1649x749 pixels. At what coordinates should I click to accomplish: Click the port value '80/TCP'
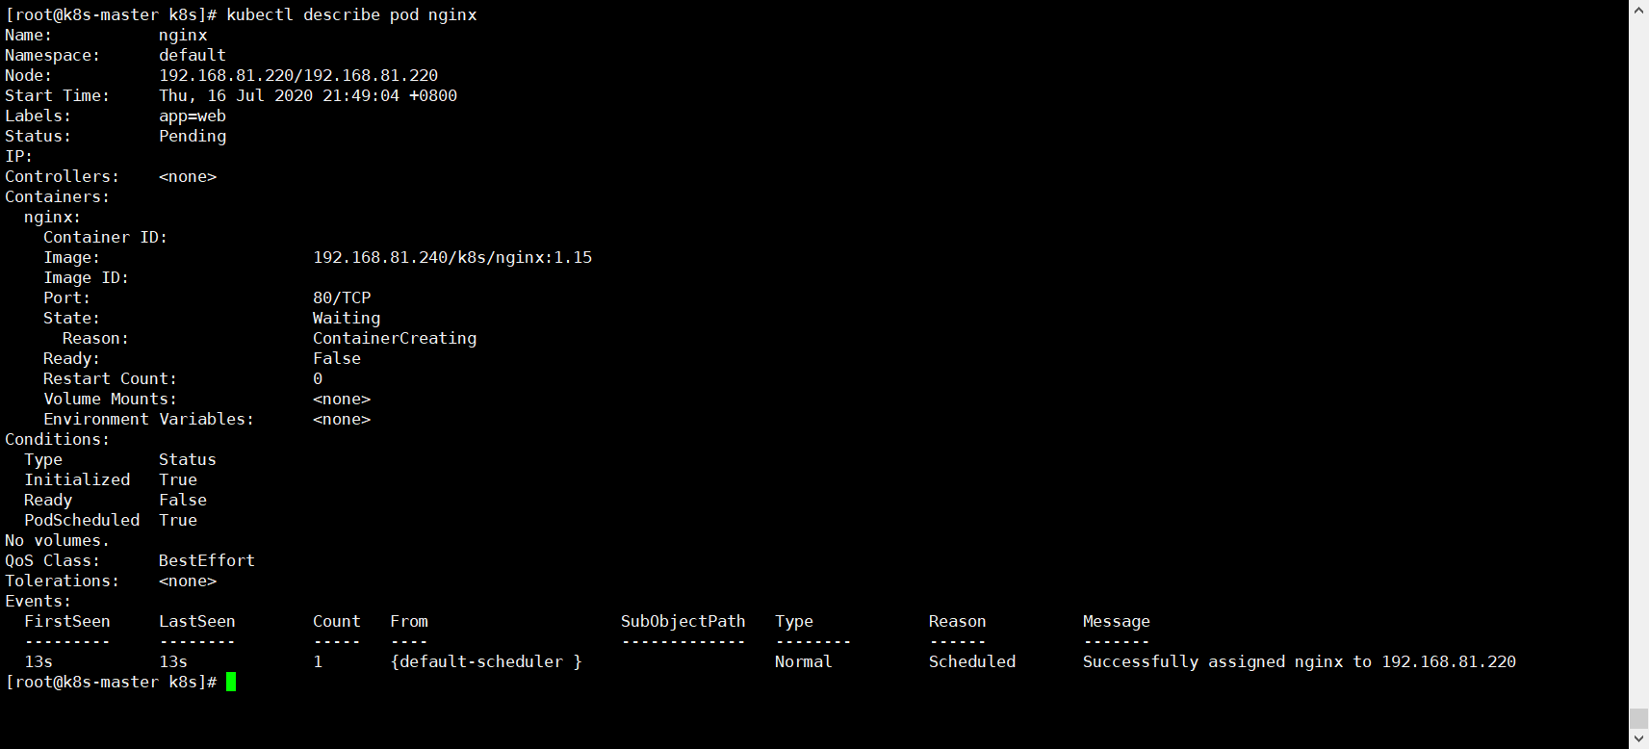point(342,297)
